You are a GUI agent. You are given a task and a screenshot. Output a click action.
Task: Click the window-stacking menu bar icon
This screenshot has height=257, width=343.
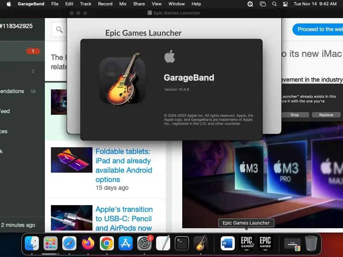(263, 4)
